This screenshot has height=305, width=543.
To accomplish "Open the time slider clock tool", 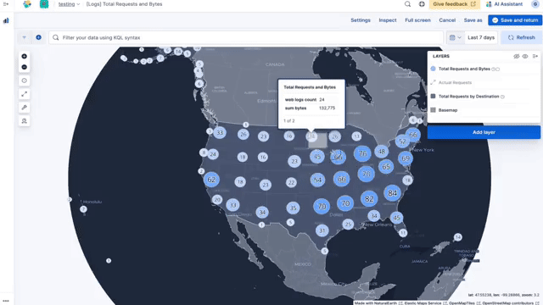I will pos(25,80).
